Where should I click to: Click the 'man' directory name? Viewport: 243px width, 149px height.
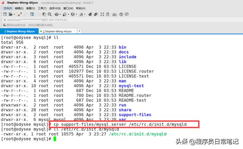(122, 81)
